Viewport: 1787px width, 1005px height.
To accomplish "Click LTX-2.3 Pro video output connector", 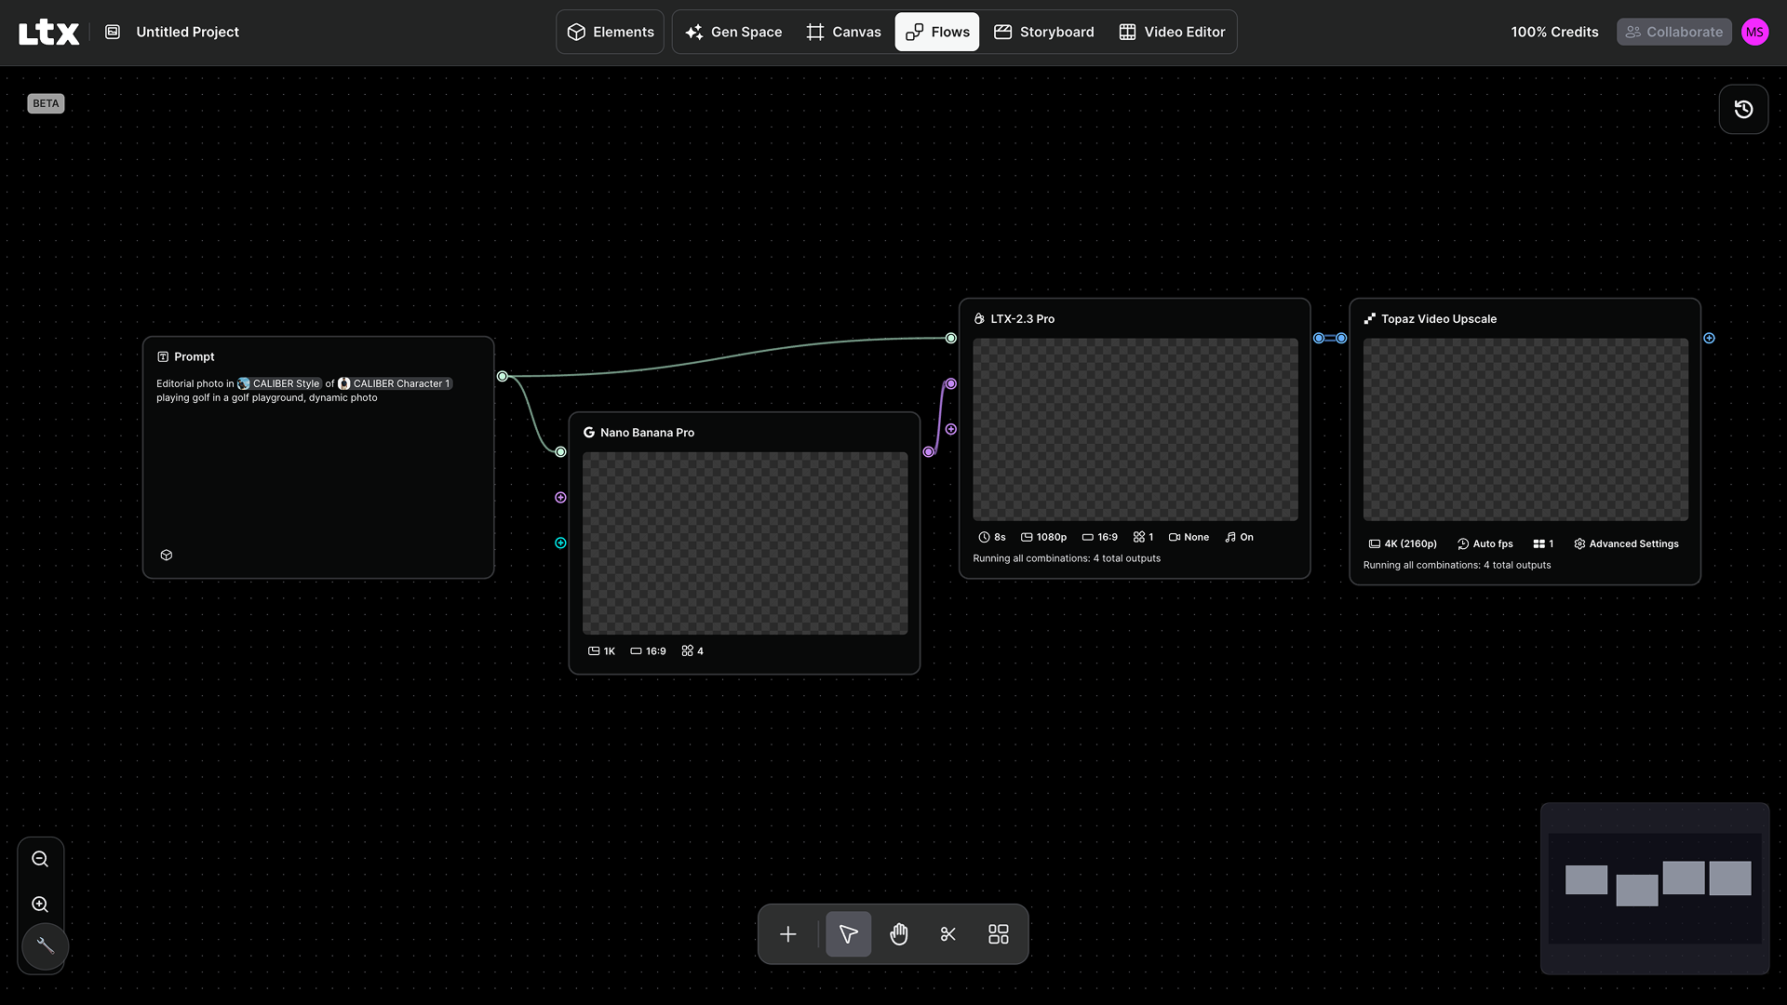I will click(1319, 338).
